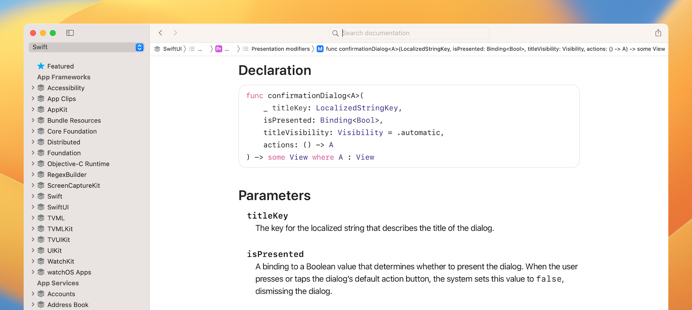Select Address Book in sidebar
The image size is (692, 310).
[68, 305]
